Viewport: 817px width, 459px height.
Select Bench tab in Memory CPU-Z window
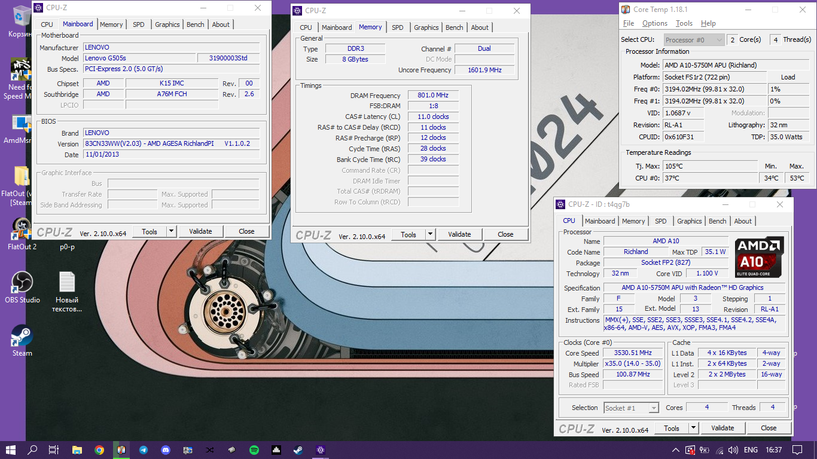click(x=455, y=27)
